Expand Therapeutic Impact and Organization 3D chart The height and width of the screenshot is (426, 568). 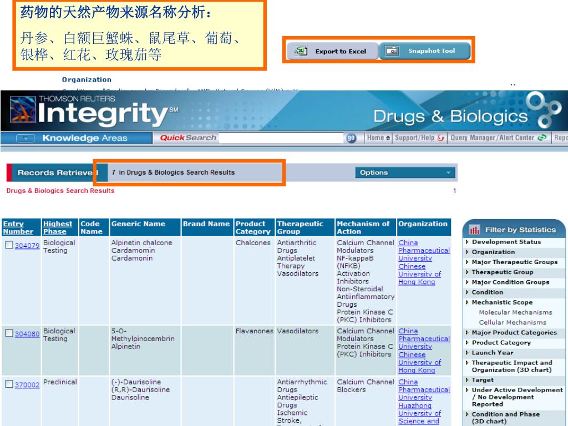coord(467,363)
